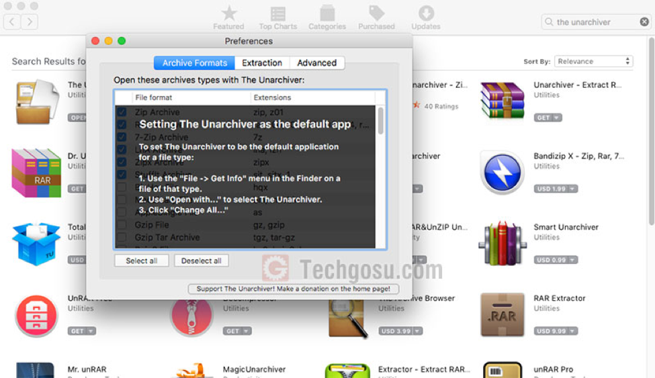Open The Unarchiver app icon
Screen dimensions: 655x378
point(37,102)
